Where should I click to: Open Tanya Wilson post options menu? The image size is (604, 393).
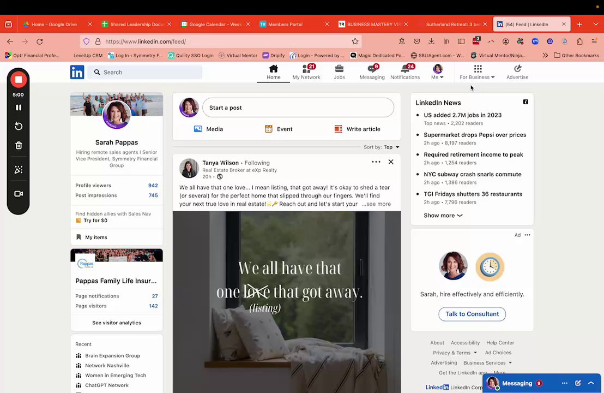click(376, 162)
